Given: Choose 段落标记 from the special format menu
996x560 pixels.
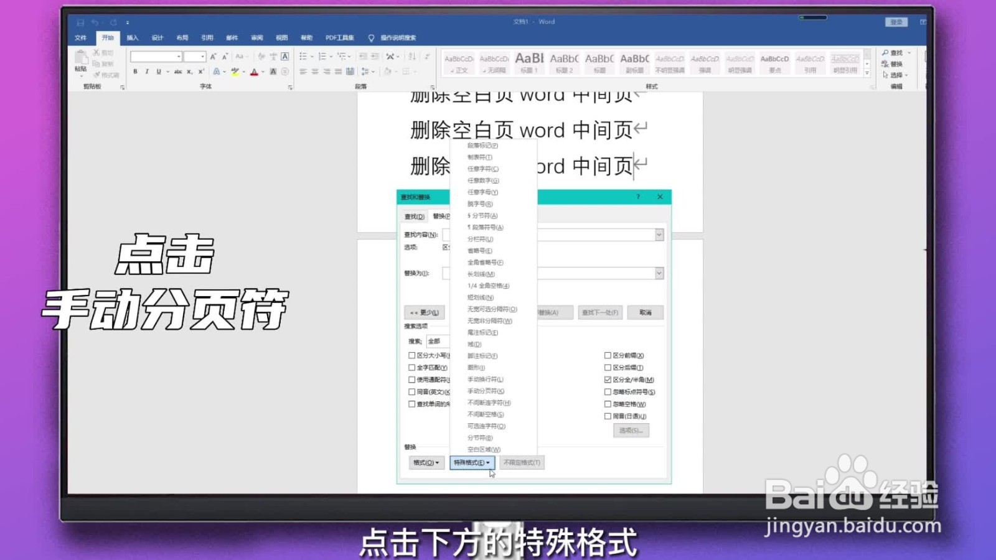Looking at the screenshot, I should point(482,146).
